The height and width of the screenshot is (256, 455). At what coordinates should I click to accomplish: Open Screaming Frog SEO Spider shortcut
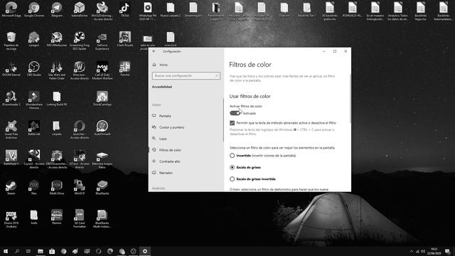(79, 41)
